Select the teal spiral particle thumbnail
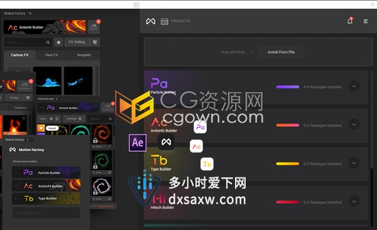This screenshot has width=377, height=230. [x=80, y=130]
